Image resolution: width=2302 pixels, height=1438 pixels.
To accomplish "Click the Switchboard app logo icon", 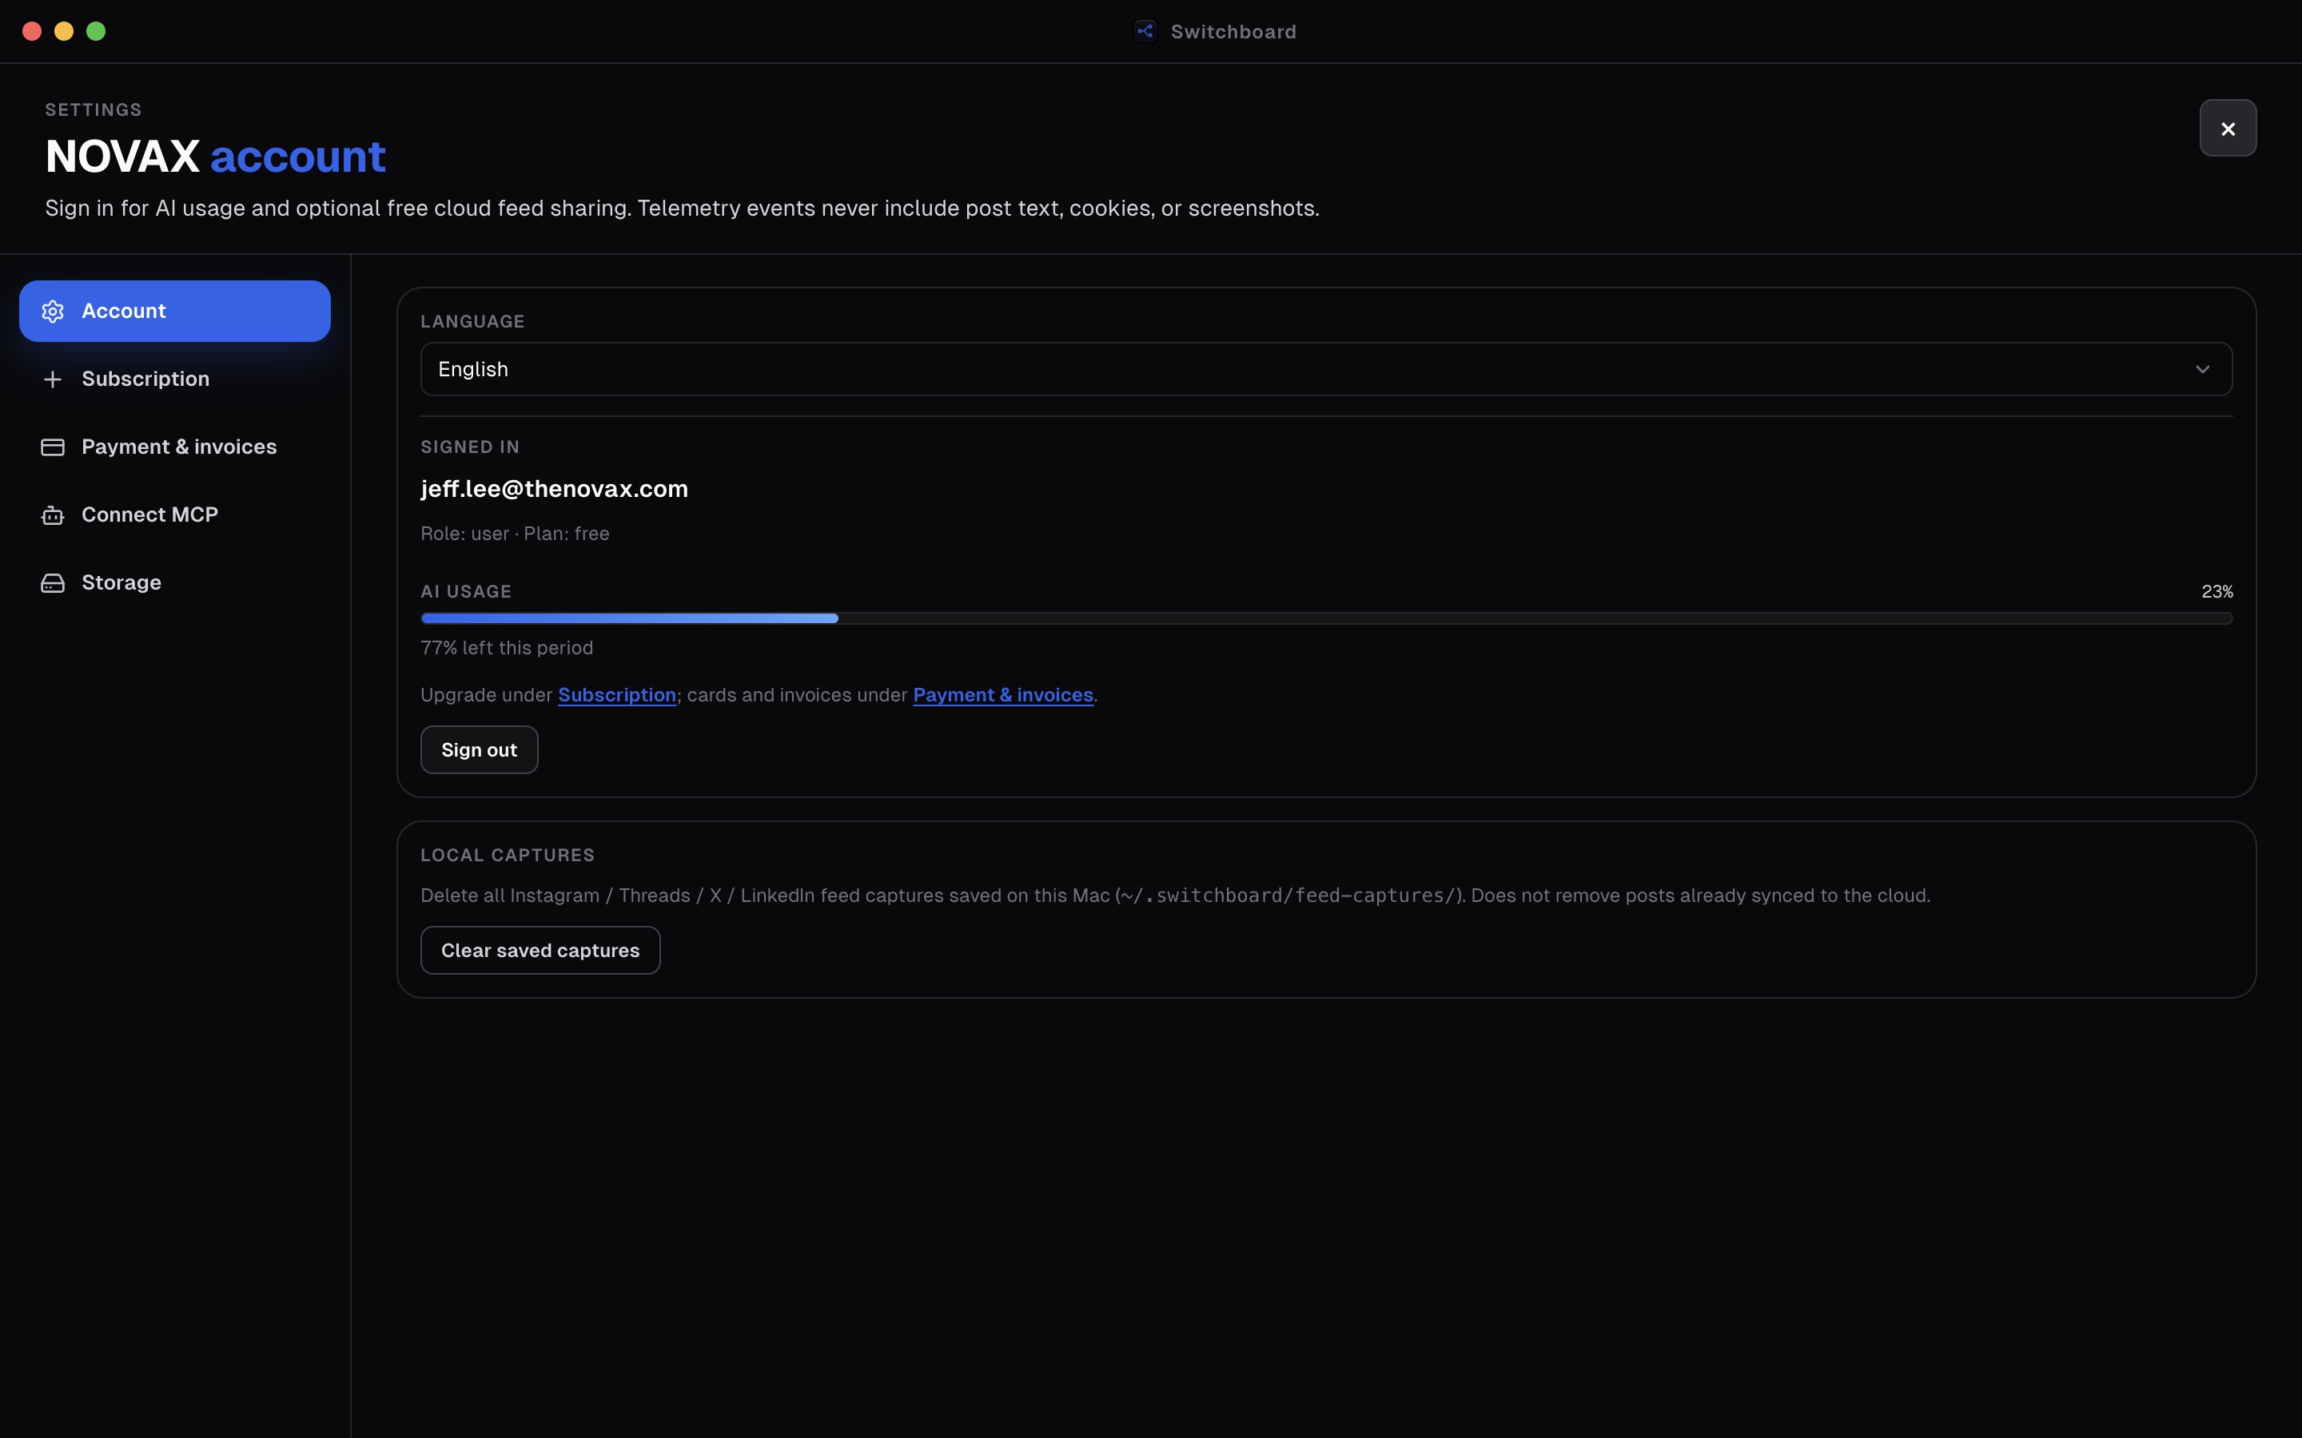I will point(1145,31).
